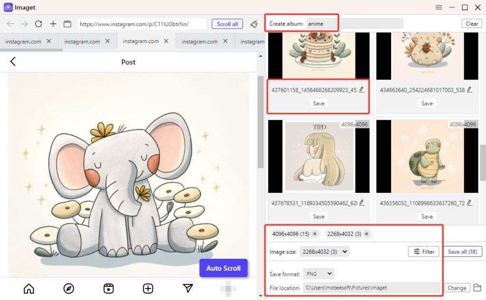Click Save all (18) to download images
This screenshot has height=300, width=486.
pos(462,252)
